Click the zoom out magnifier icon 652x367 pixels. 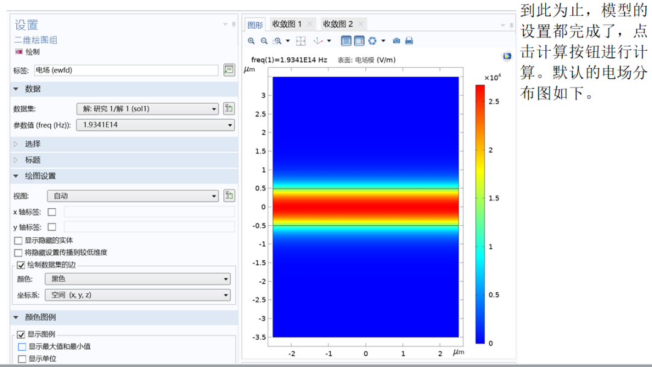point(264,40)
